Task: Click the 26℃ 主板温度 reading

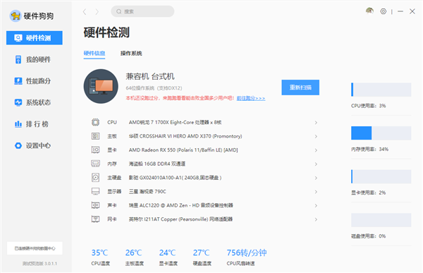Action: pos(133,253)
